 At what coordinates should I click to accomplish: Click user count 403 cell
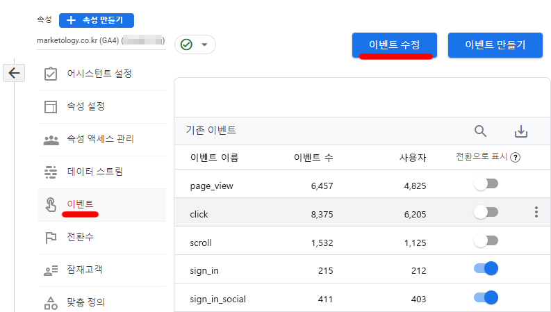coord(418,299)
